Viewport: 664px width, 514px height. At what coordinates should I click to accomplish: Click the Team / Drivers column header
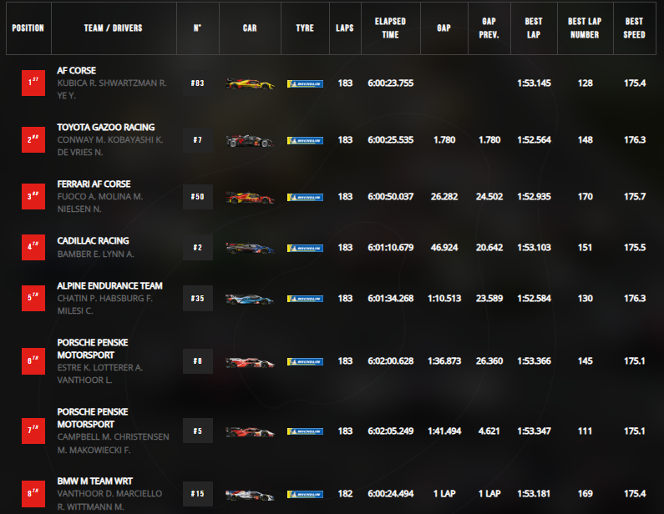[x=114, y=28]
